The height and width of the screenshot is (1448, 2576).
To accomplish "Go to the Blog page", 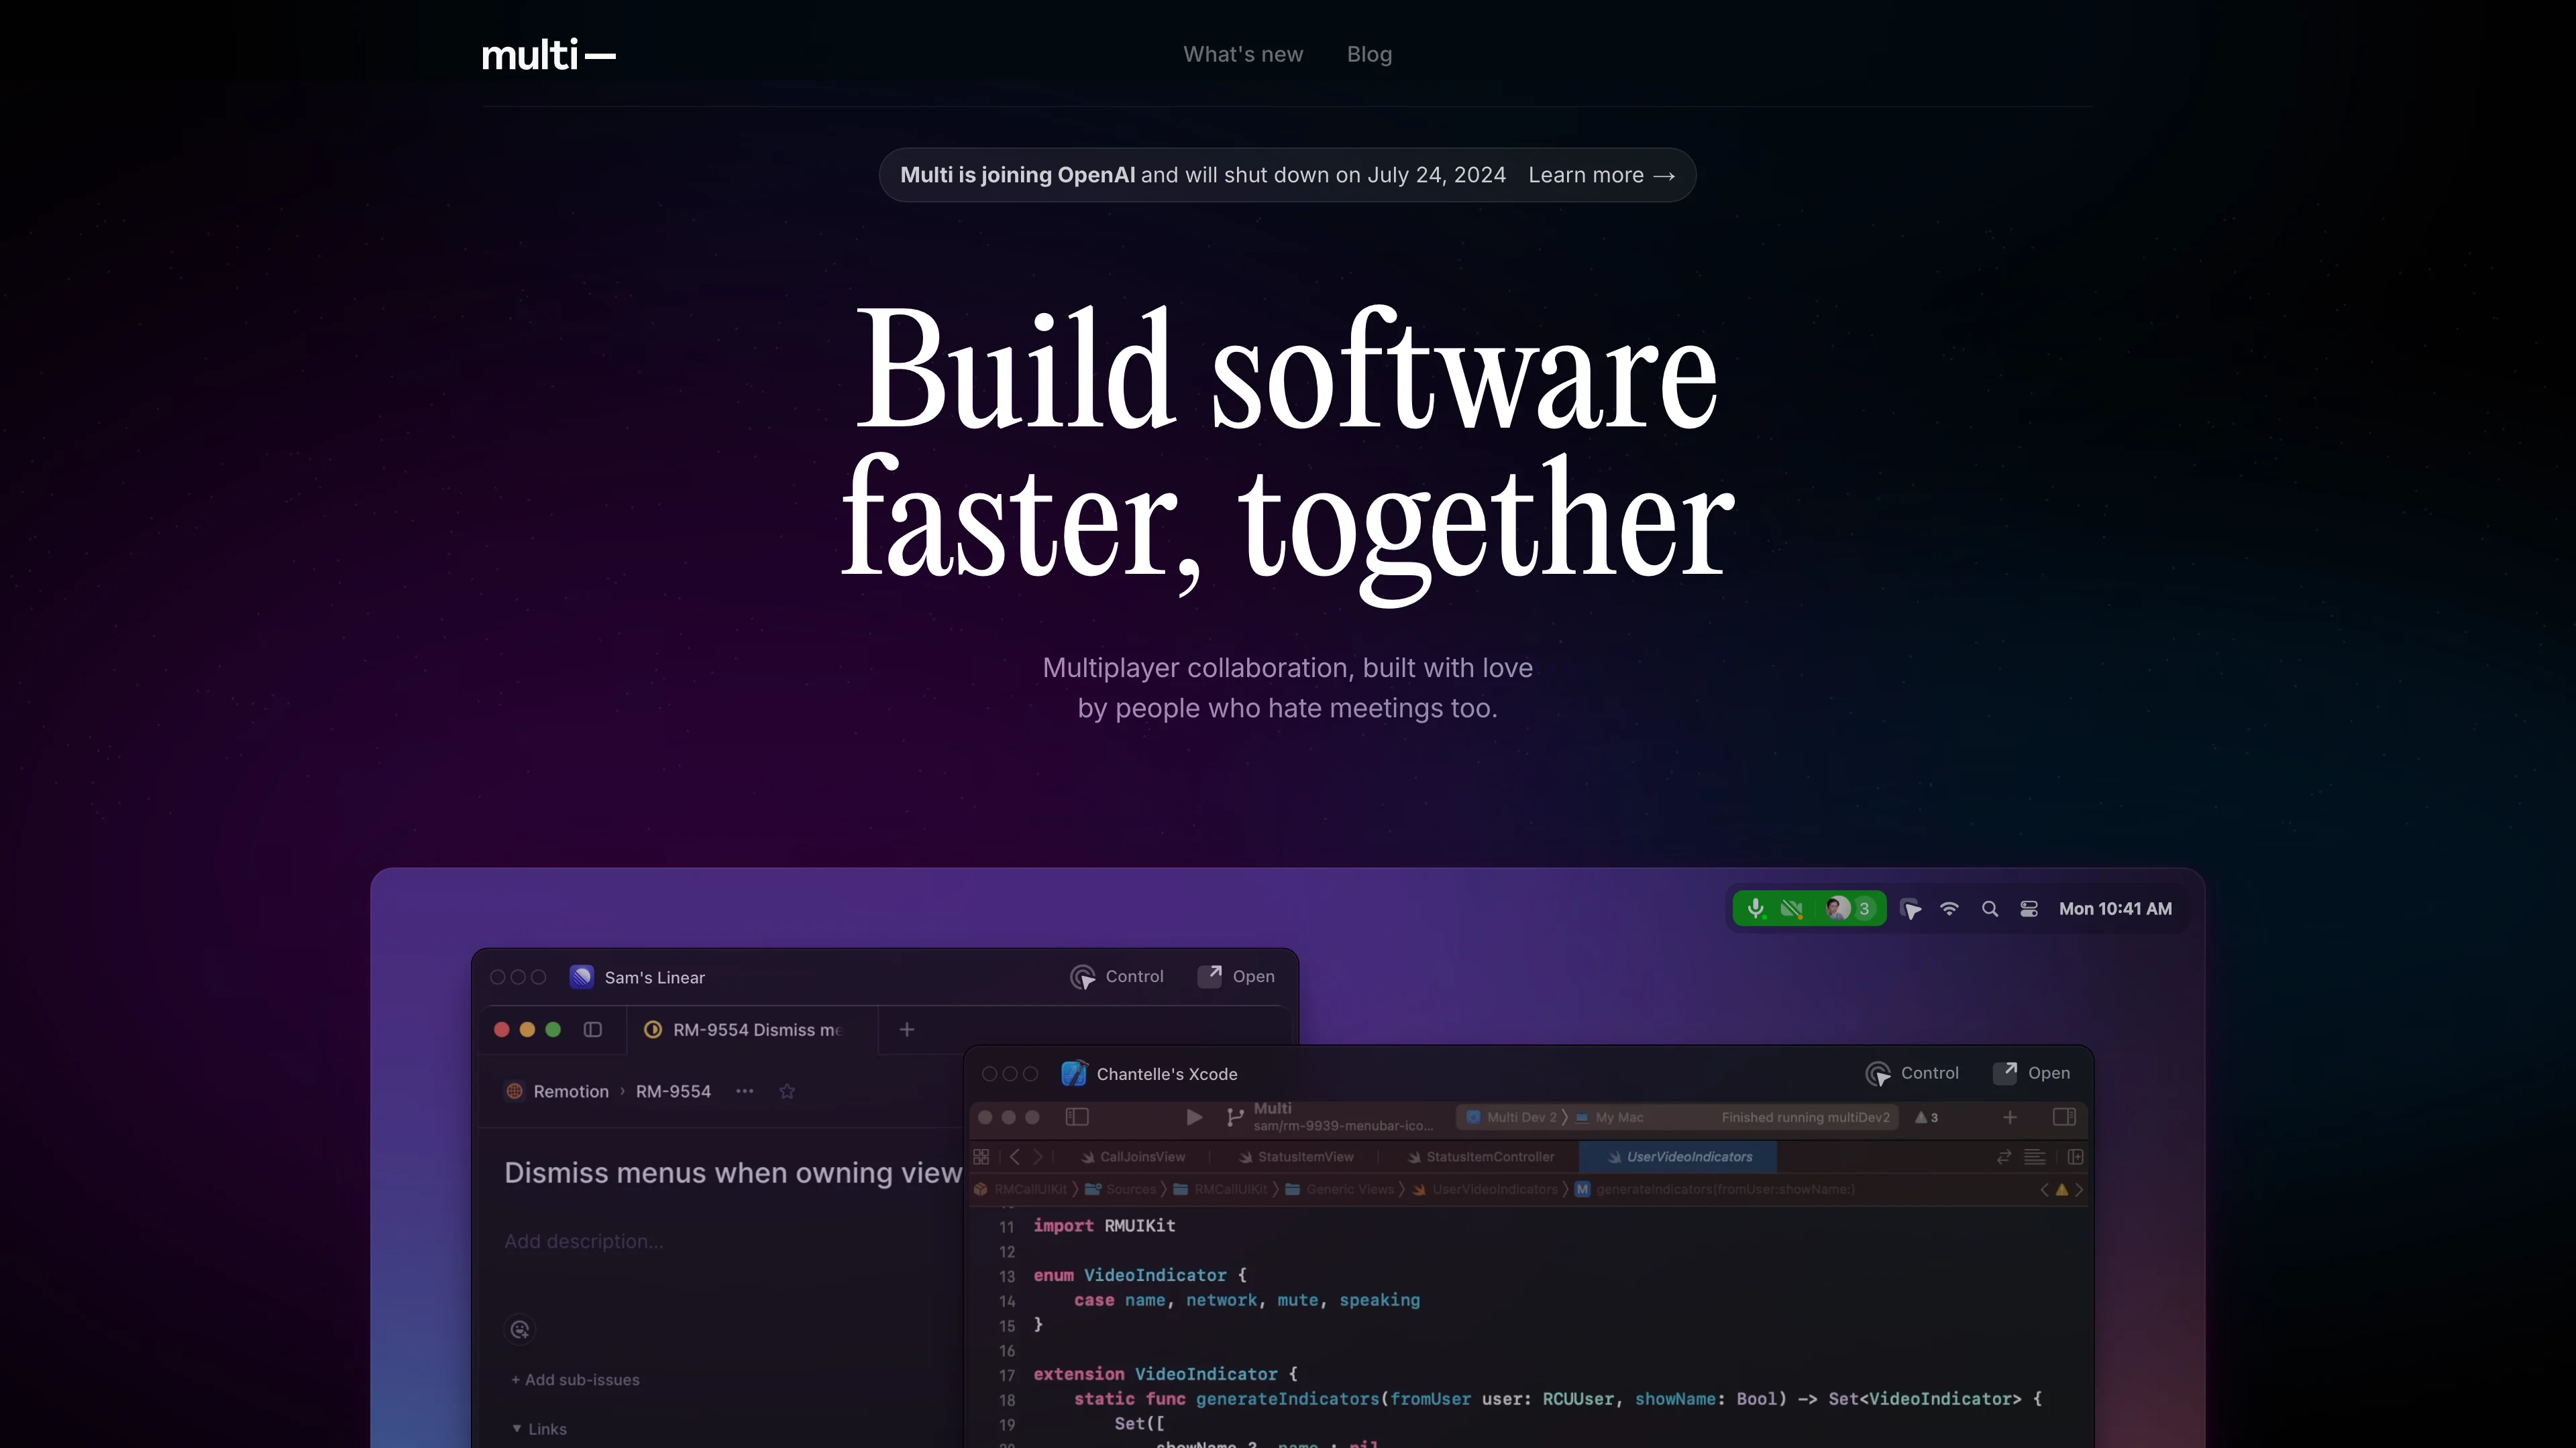I will click(x=1369, y=55).
